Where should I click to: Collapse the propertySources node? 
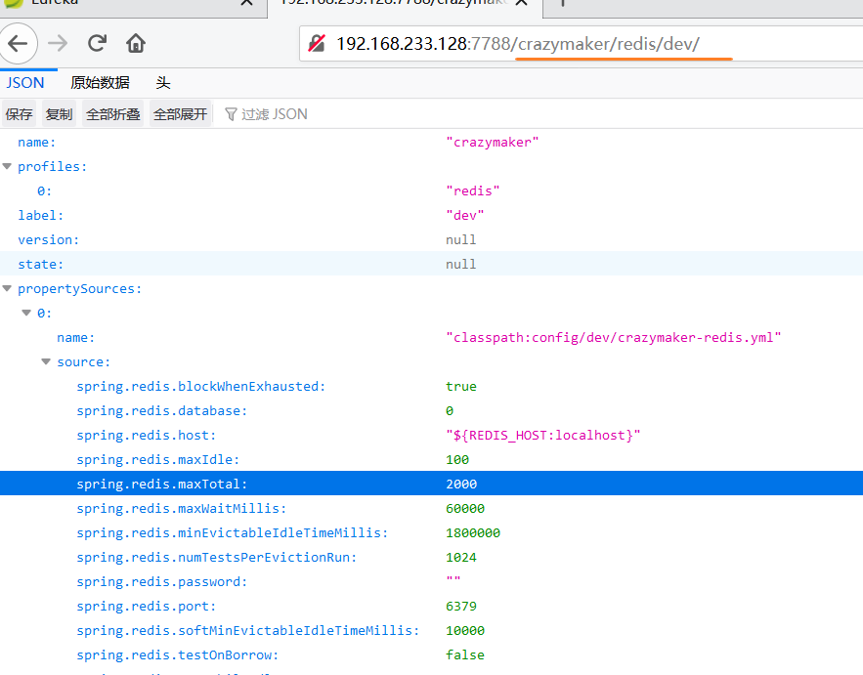(x=7, y=288)
